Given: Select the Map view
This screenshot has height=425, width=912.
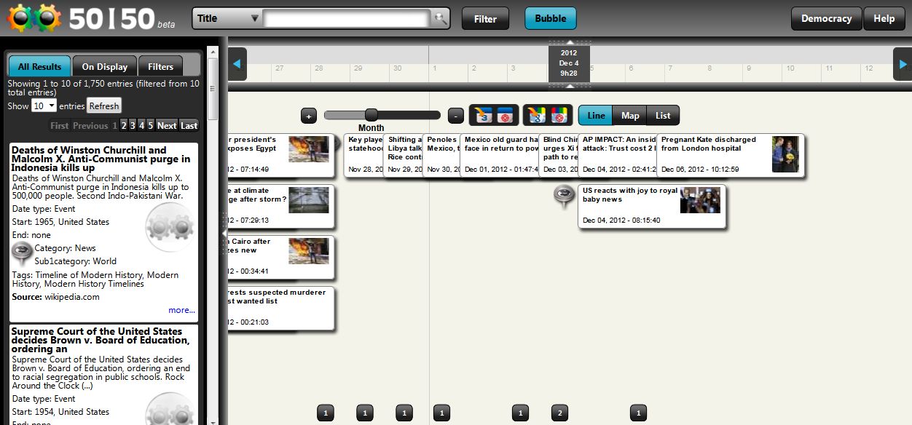Looking at the screenshot, I should [x=630, y=115].
